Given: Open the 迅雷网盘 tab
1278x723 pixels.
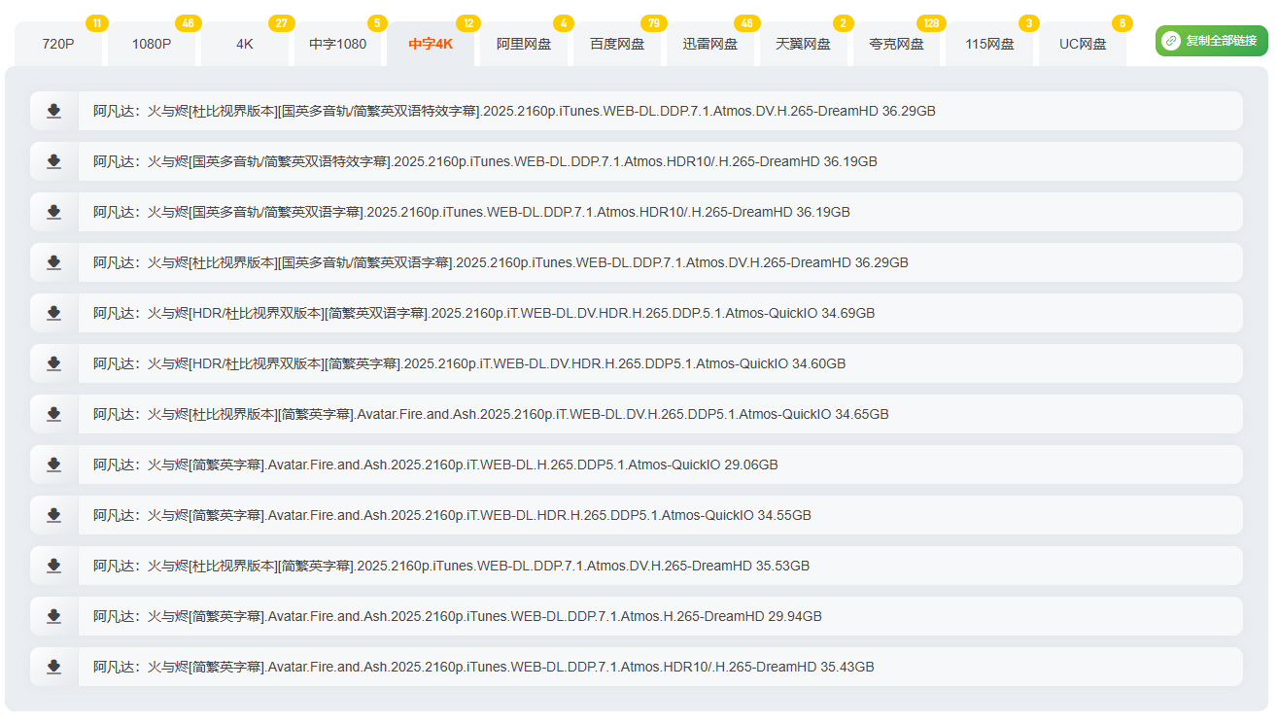Looking at the screenshot, I should (x=710, y=45).
